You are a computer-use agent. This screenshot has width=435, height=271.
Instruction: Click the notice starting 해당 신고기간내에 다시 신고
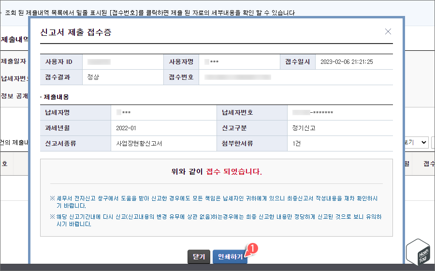216,220
